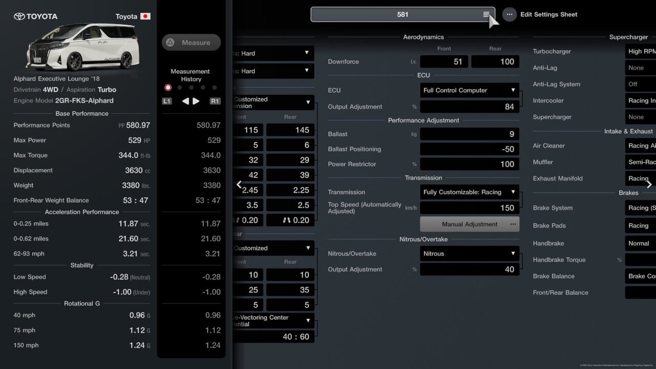Image resolution: width=656 pixels, height=369 pixels.
Task: Select the first measurement history dot
Action: (x=168, y=88)
